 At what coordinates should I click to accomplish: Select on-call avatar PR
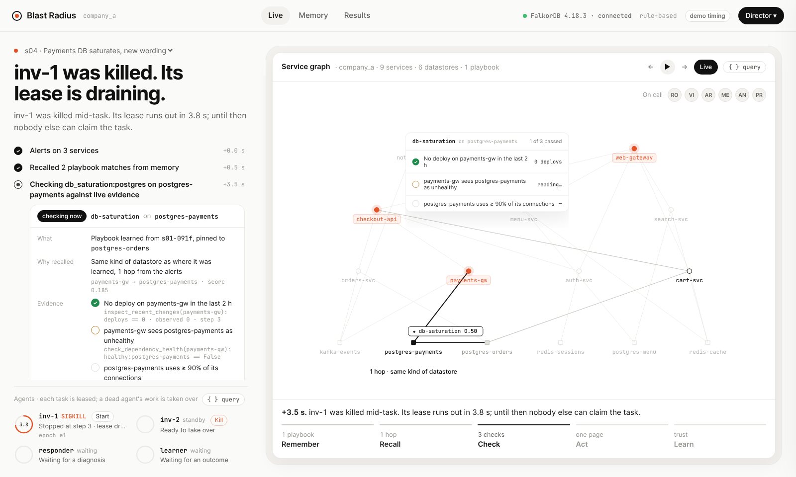click(x=759, y=95)
